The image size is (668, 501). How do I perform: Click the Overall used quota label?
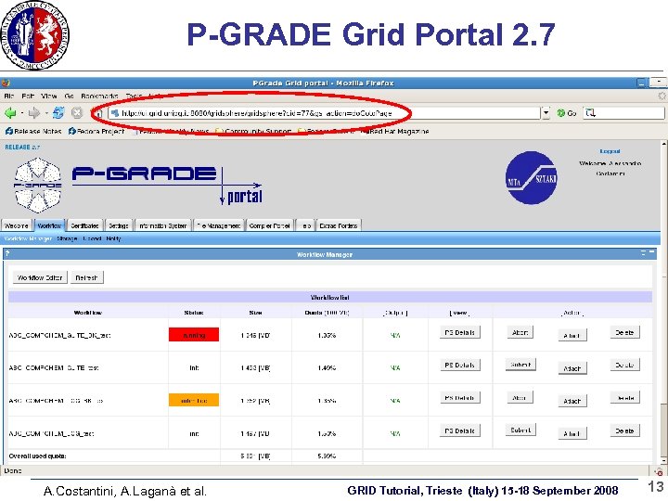click(x=37, y=456)
